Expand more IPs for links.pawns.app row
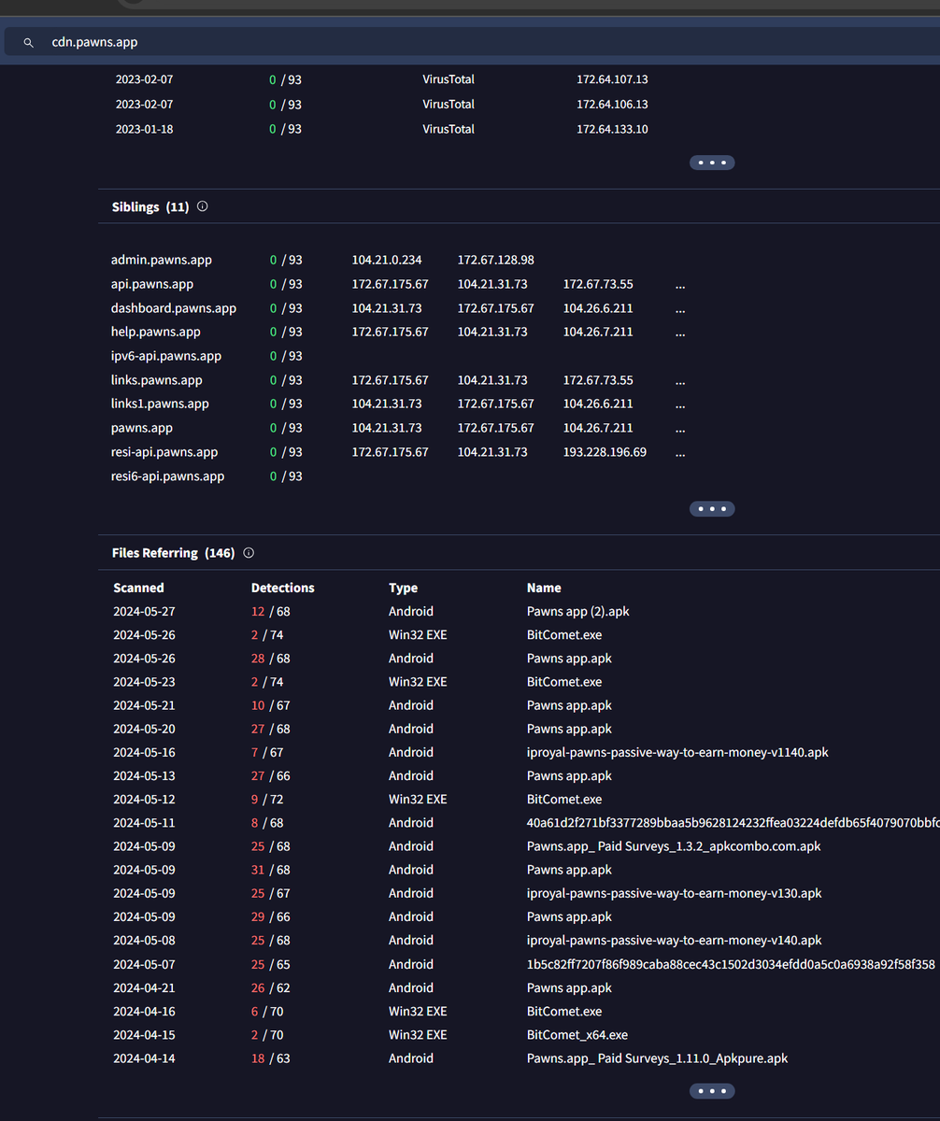The height and width of the screenshot is (1121, 940). 680,380
